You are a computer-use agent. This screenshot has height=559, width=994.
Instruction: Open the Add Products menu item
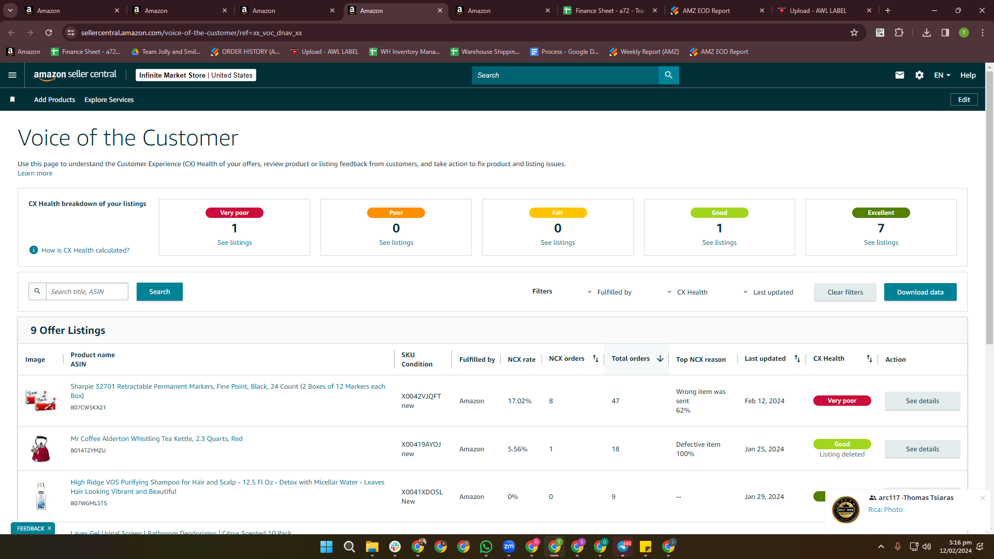54,99
